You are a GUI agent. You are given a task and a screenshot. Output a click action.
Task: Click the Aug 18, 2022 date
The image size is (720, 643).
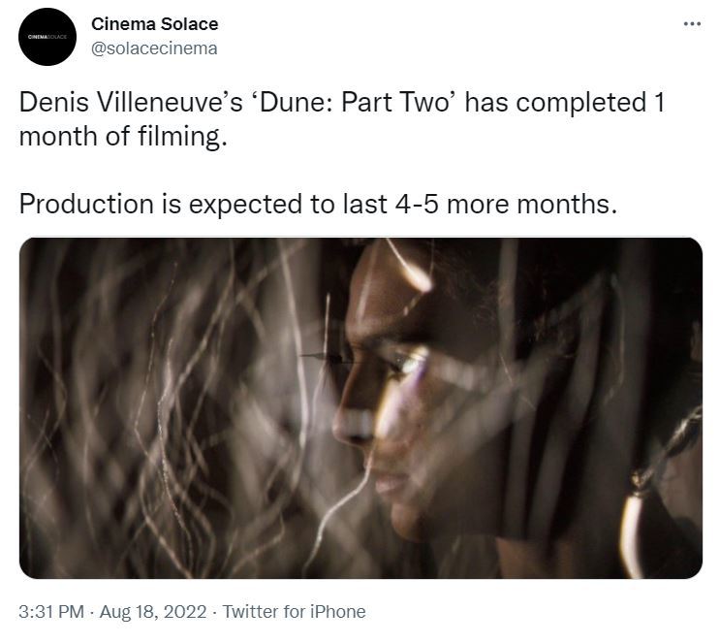(154, 611)
